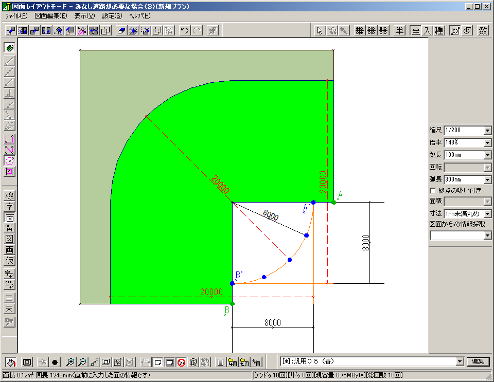The image size is (494, 382).
Task: Click the 148% zoom value field
Action: pos(464,143)
